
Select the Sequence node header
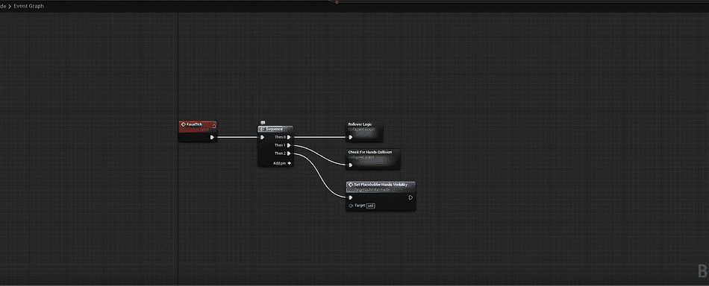click(x=275, y=129)
